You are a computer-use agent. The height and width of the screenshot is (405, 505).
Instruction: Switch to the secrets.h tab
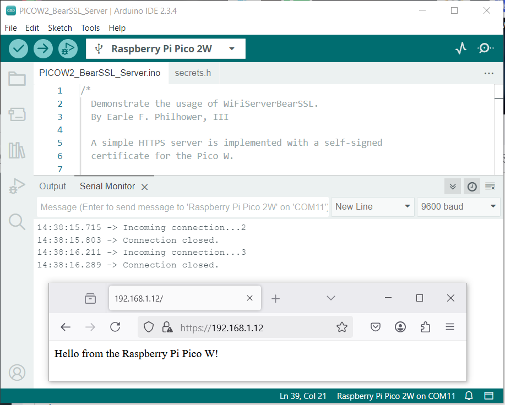click(x=193, y=73)
